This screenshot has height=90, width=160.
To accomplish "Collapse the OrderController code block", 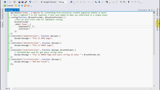I will [x=9, y=50].
